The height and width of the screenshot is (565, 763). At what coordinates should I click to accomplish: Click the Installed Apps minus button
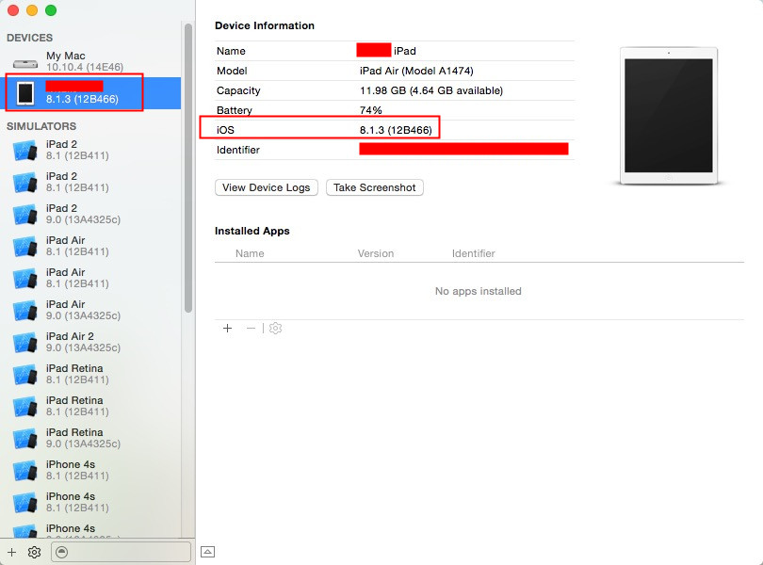[251, 328]
